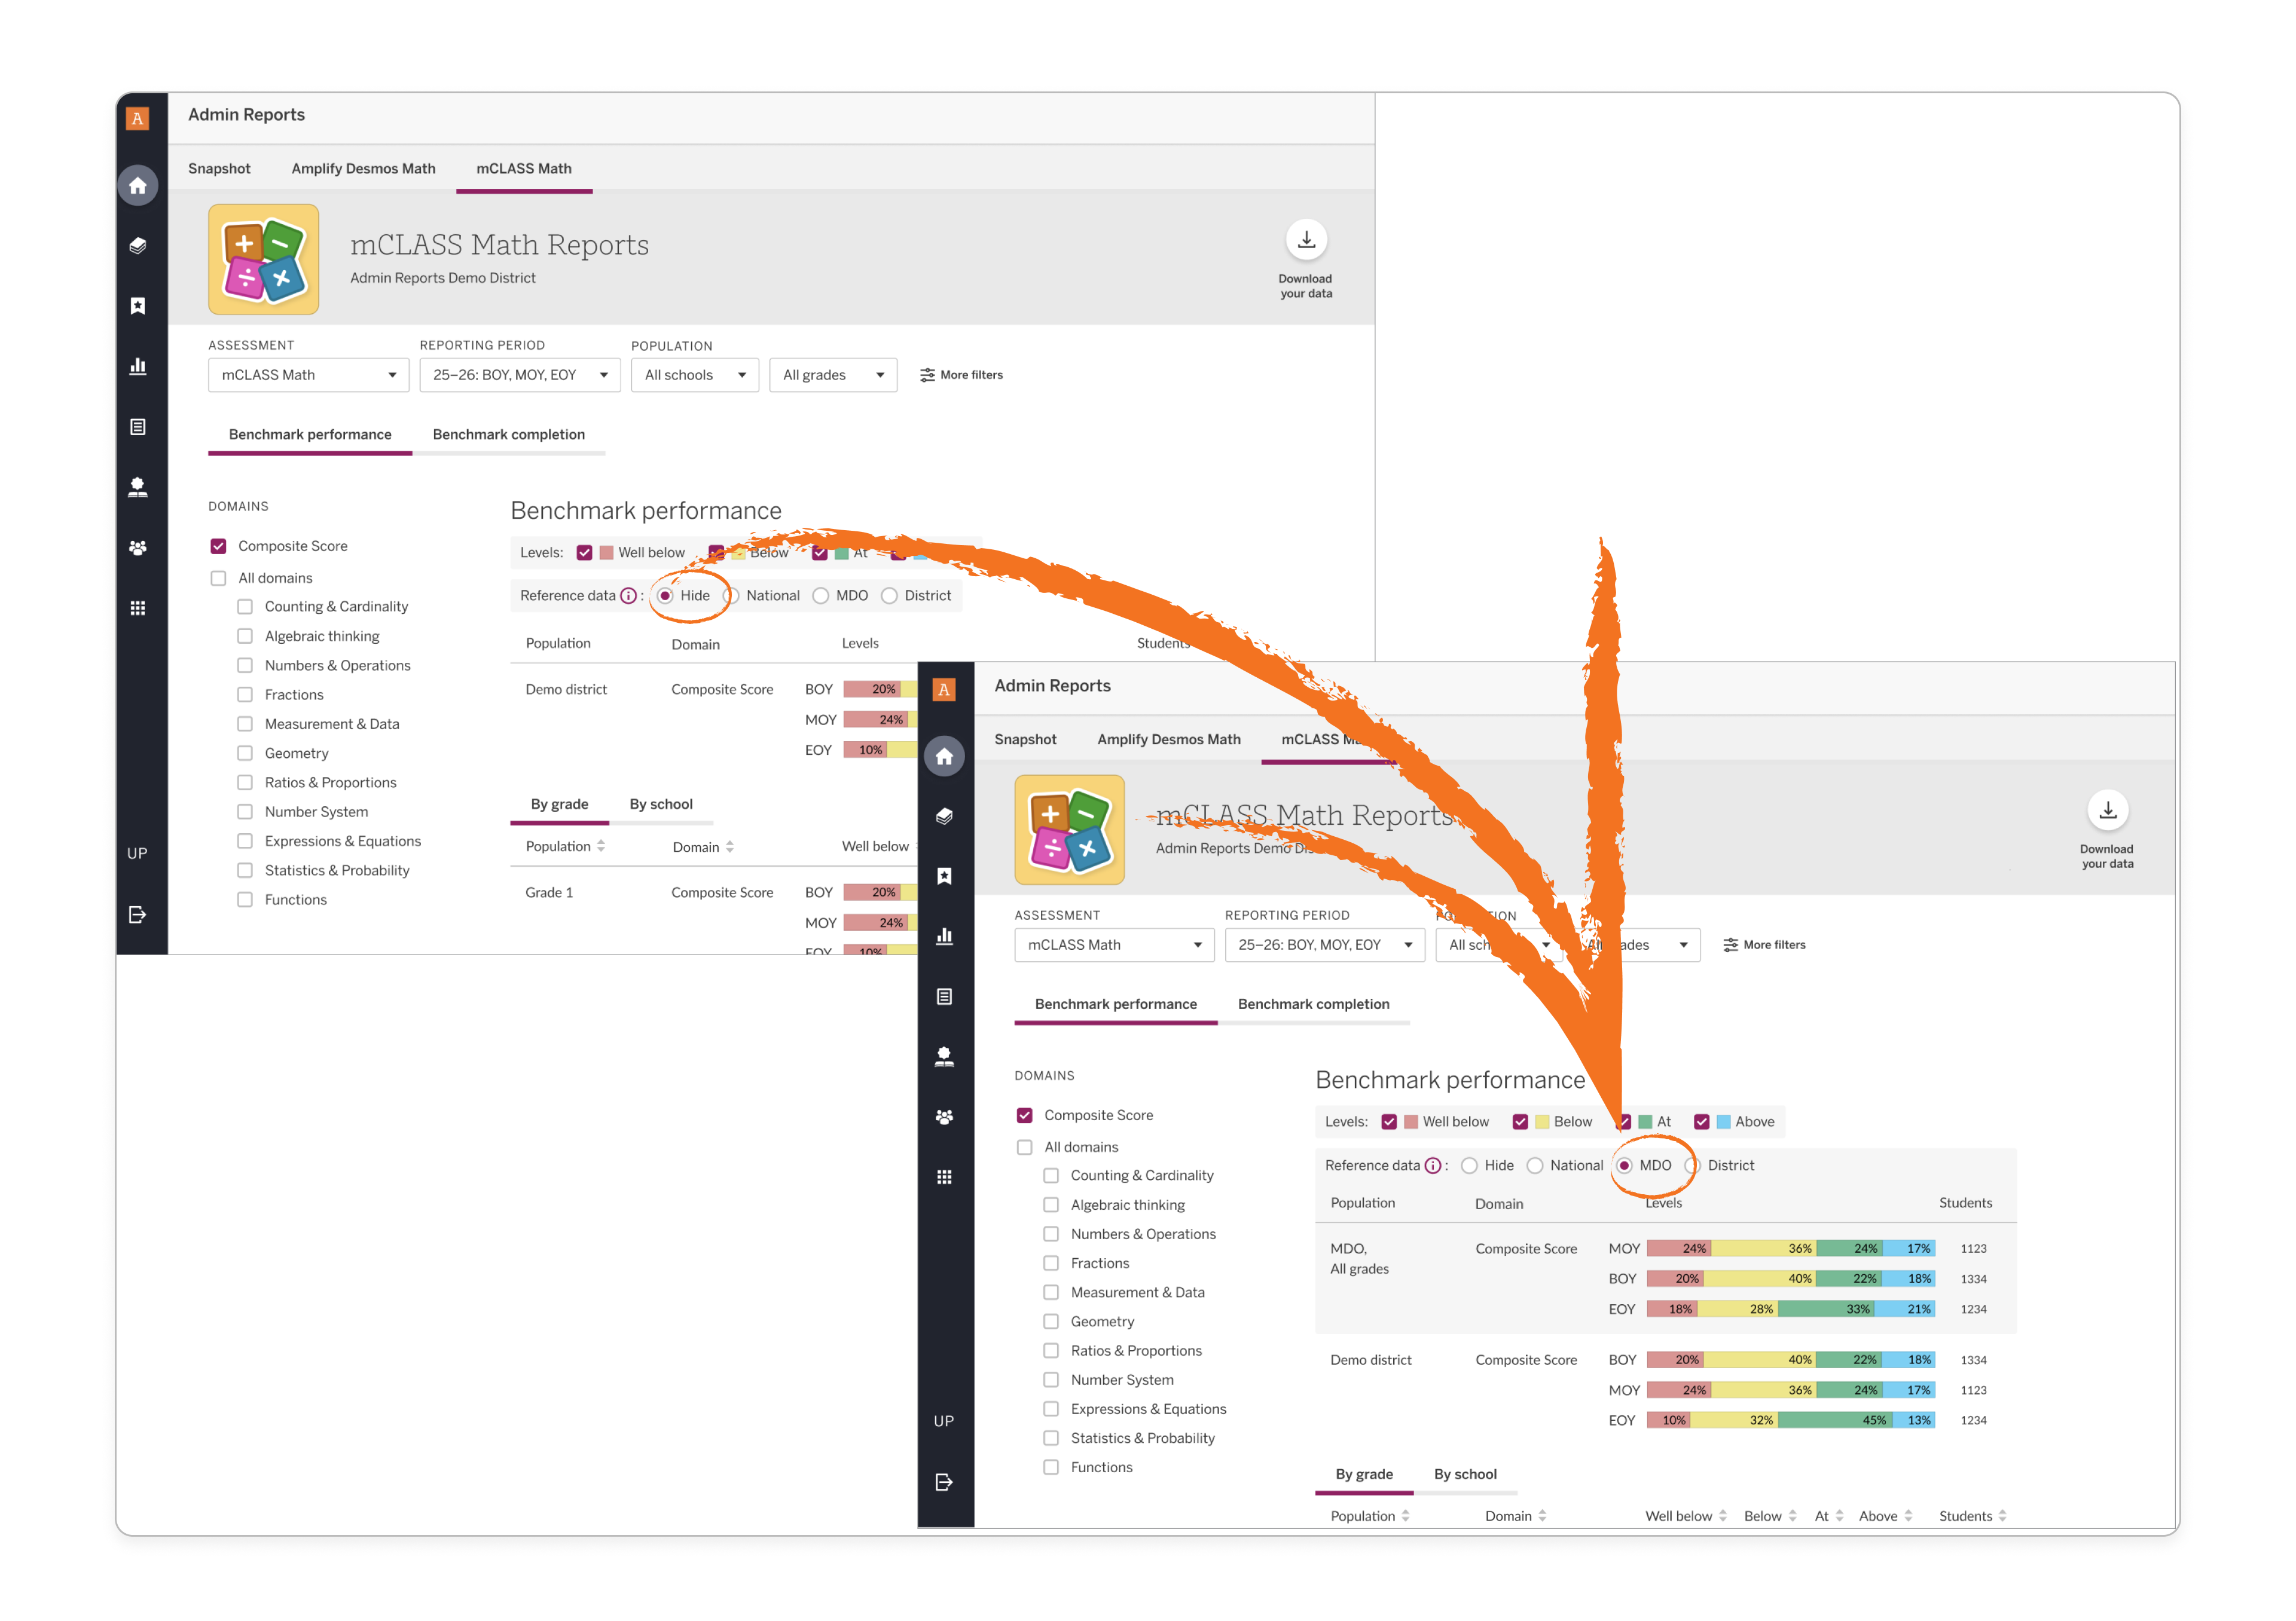Select the National reference option in the lower-right window

(1535, 1166)
